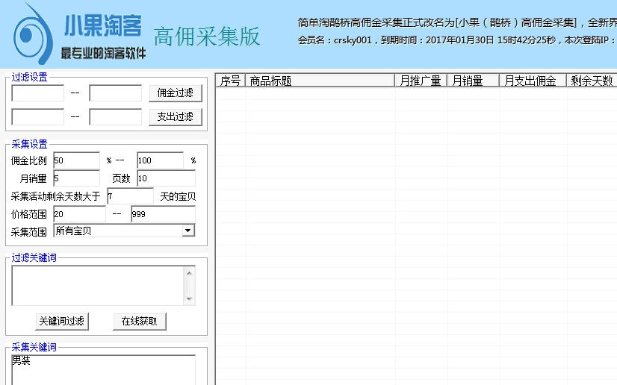This screenshot has height=385, width=617.
Task: Click the minimum expenditure filter input
Action: tap(38, 116)
